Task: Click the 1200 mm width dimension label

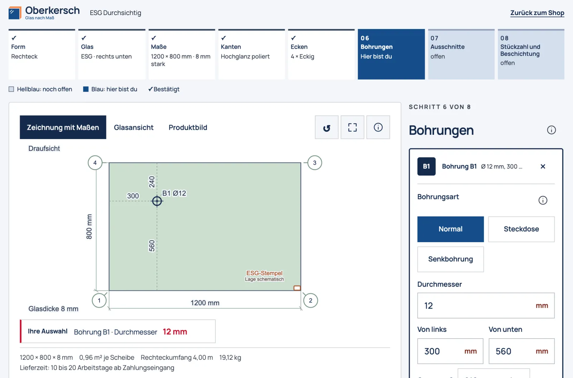Action: pos(205,303)
